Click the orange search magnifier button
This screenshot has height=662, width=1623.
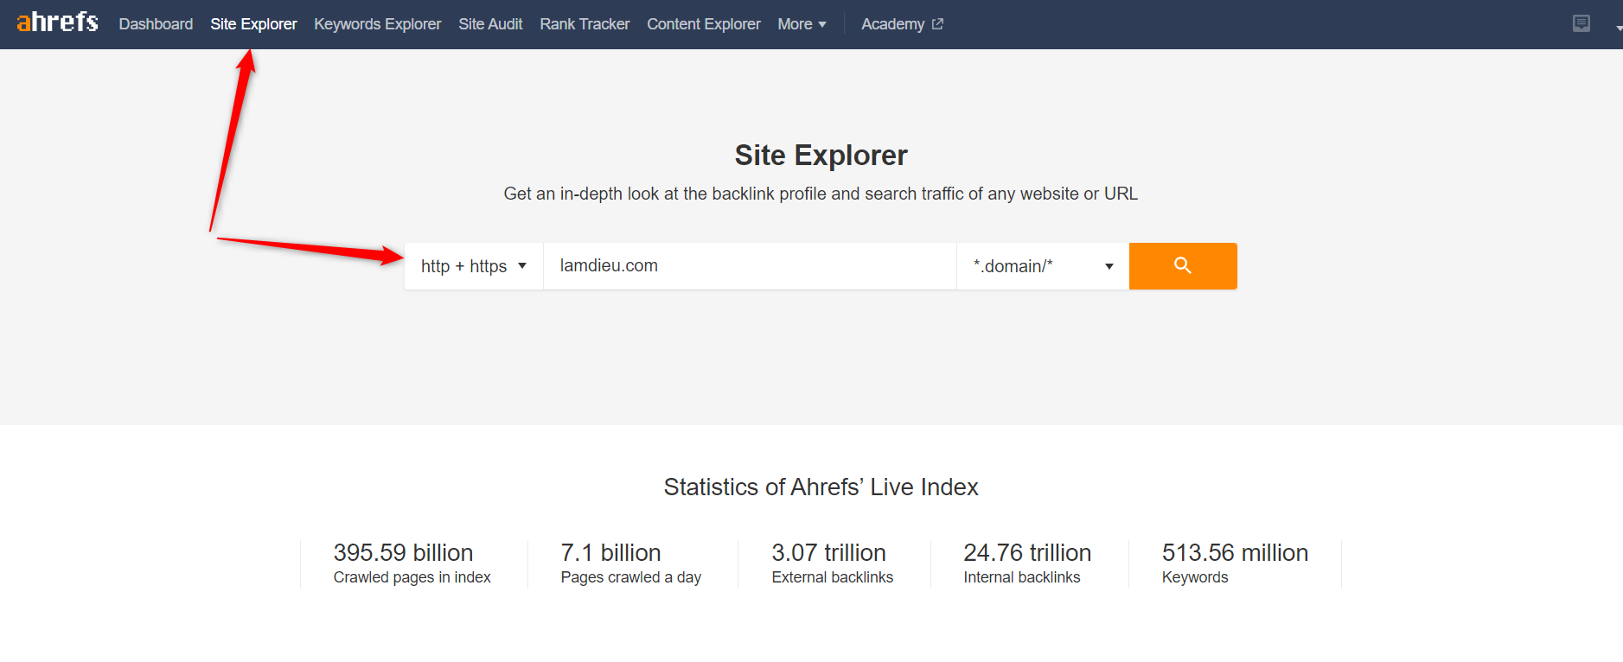point(1183,266)
